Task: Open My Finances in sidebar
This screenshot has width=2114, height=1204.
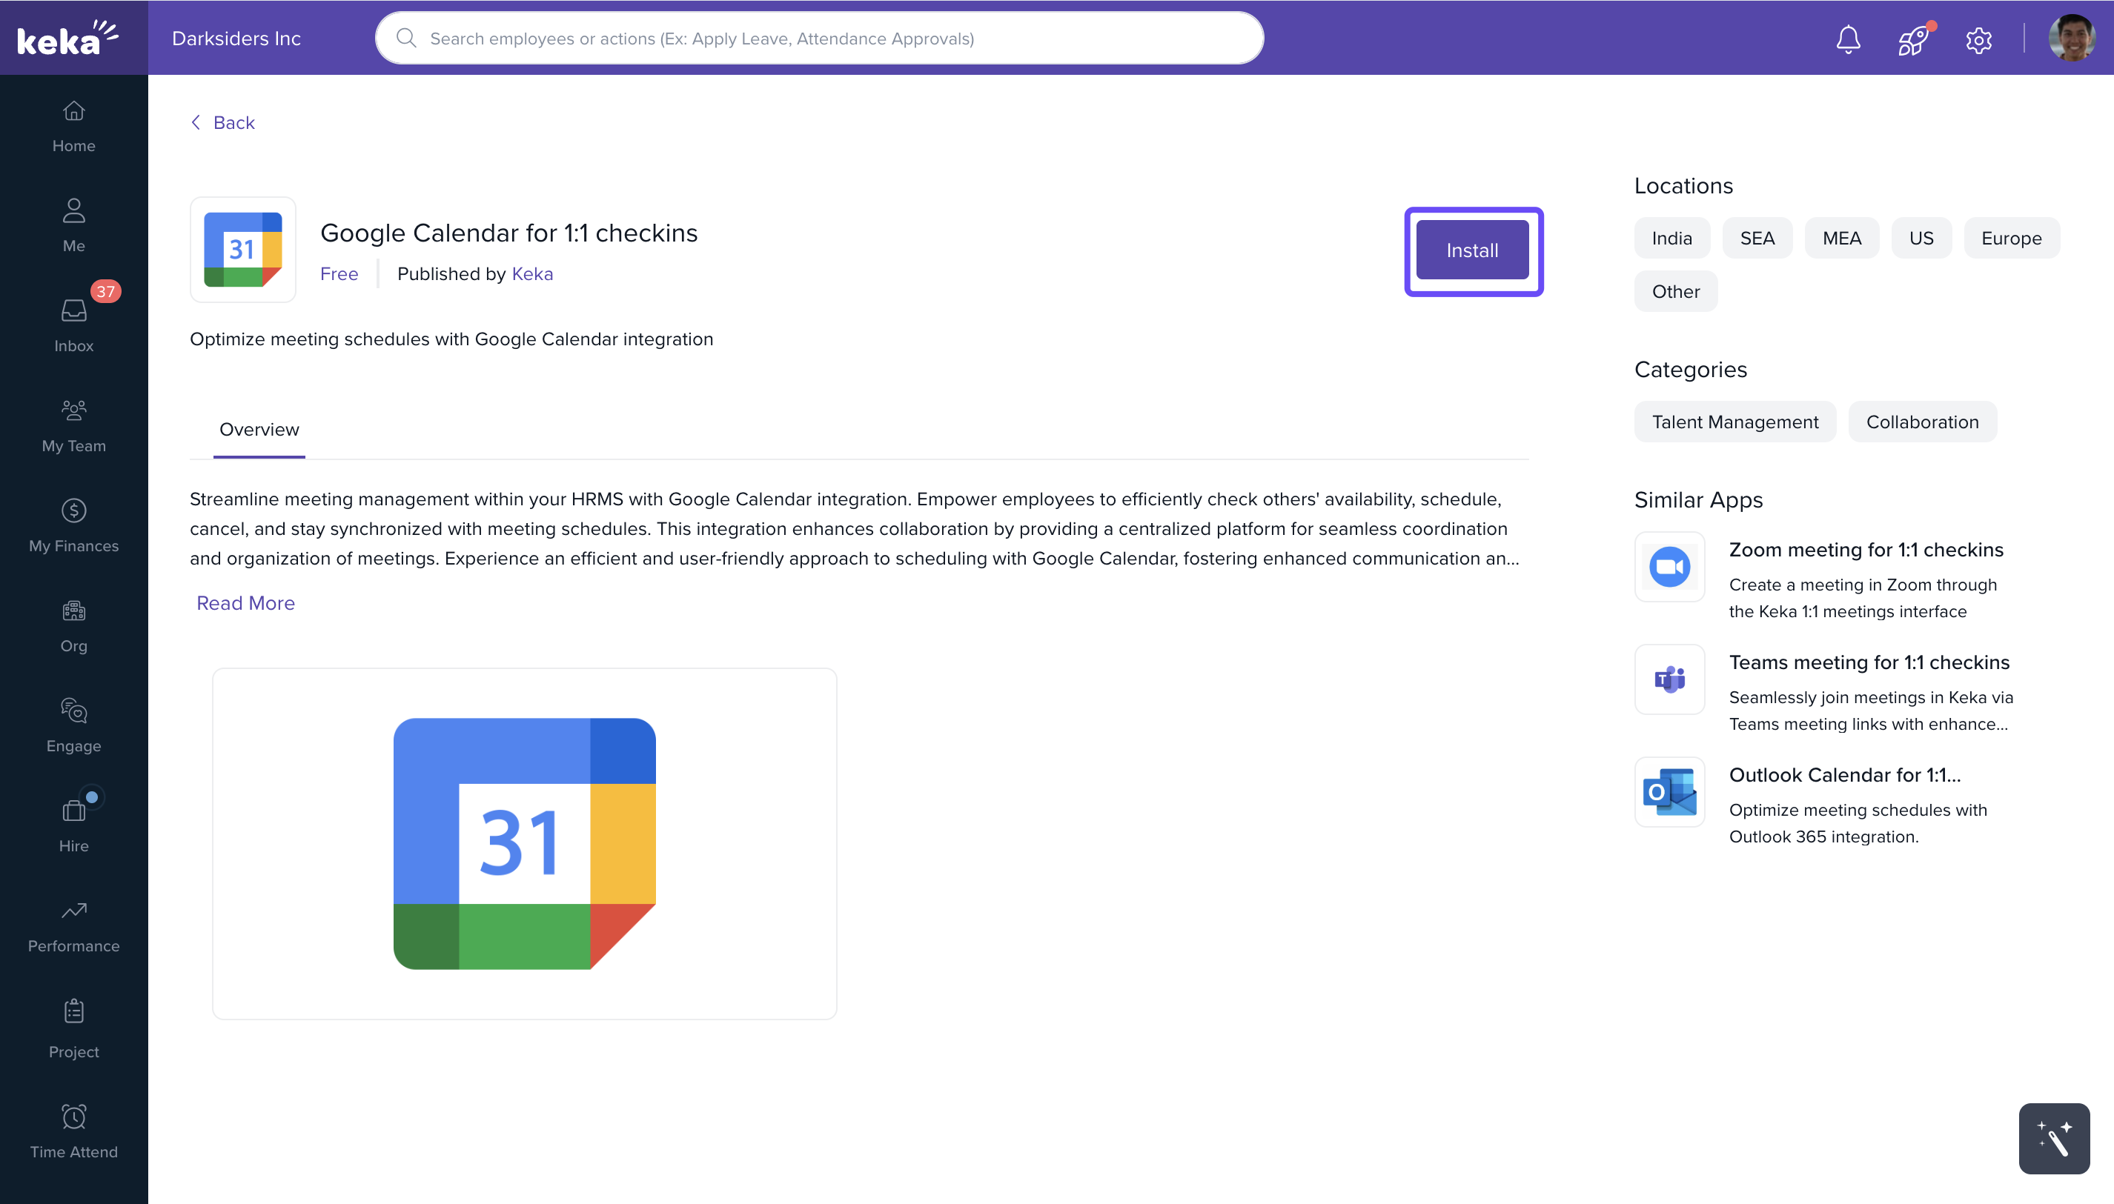Action: pyautogui.click(x=73, y=526)
